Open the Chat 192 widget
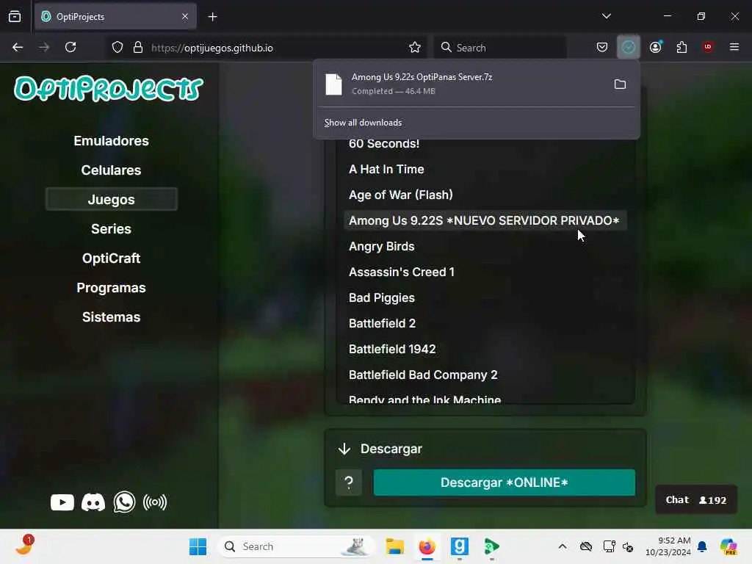The width and height of the screenshot is (752, 564). tap(696, 499)
